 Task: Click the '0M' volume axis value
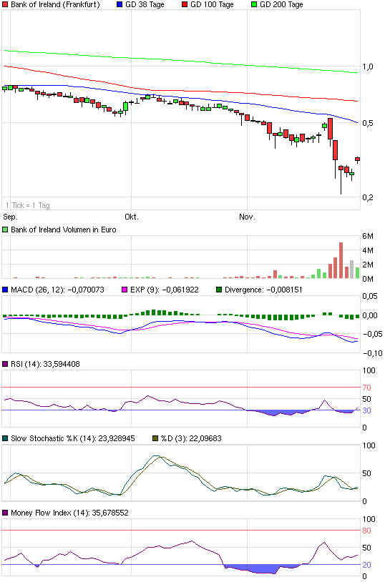point(368,279)
